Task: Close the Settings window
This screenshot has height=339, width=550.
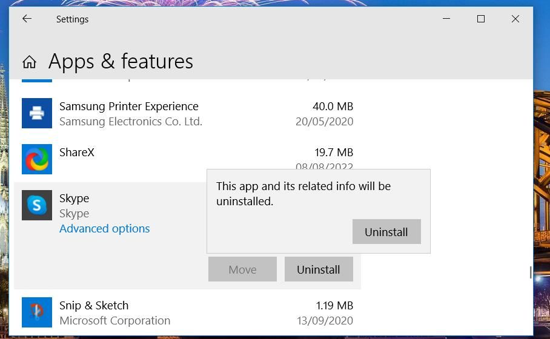Action: 515,19
